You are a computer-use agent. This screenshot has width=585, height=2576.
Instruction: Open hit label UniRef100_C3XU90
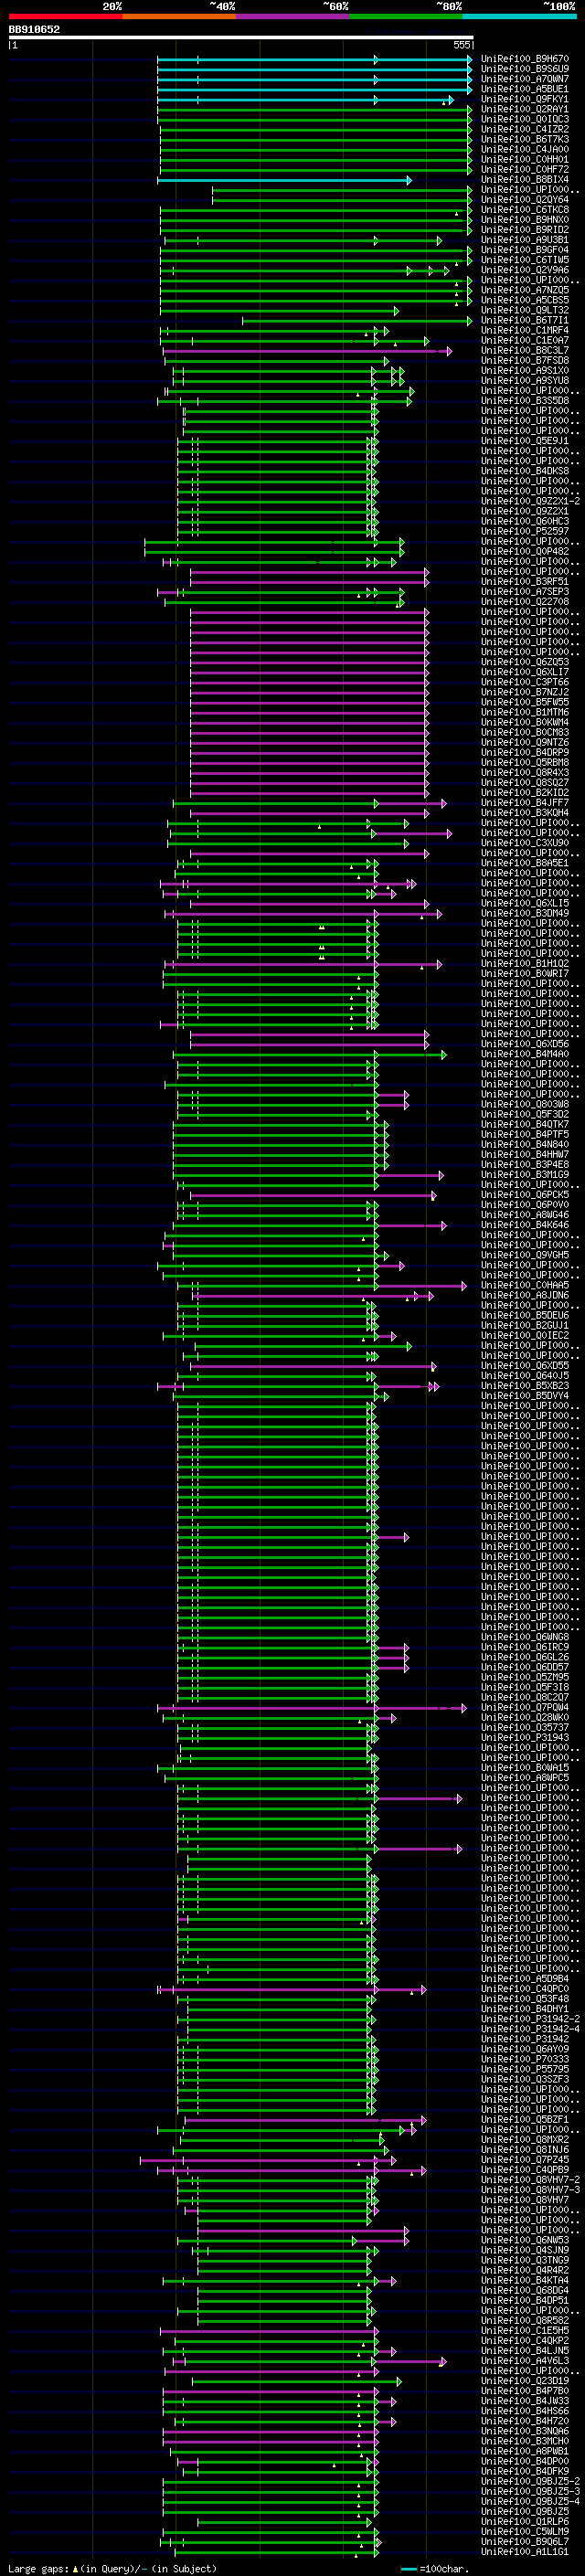(525, 843)
